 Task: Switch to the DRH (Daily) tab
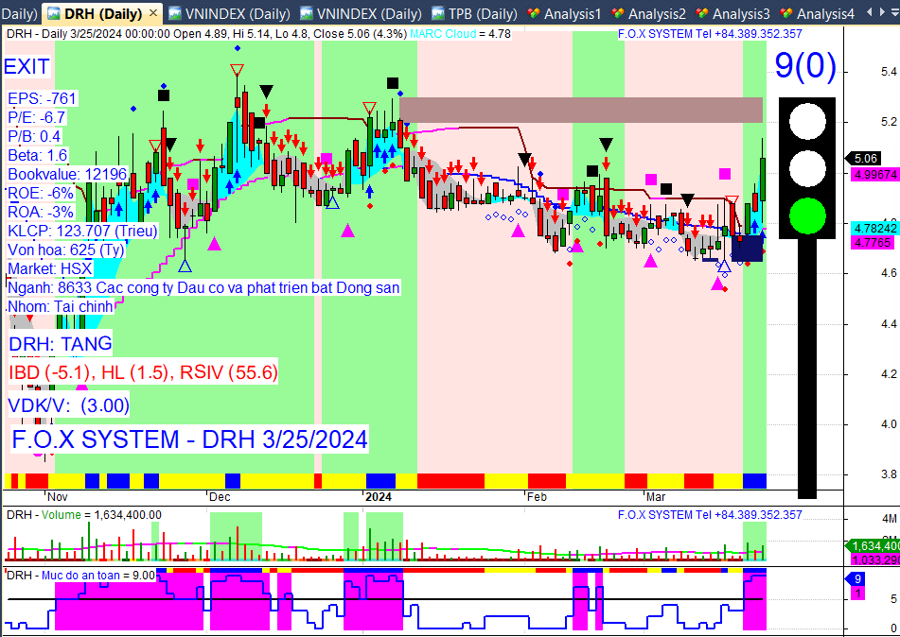click(x=103, y=13)
